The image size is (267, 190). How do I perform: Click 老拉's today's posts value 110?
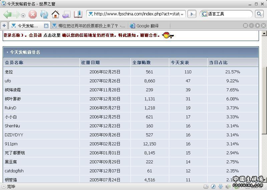(188, 72)
